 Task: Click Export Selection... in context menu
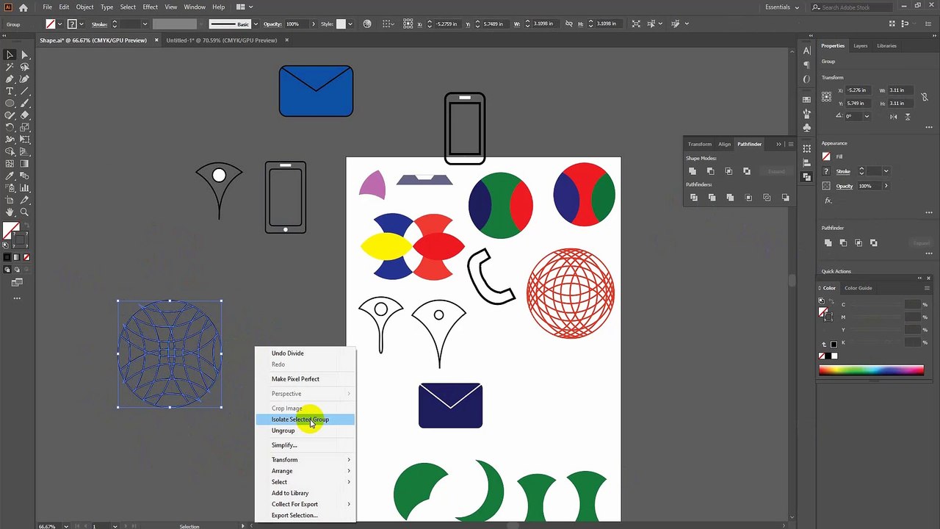tap(305, 515)
